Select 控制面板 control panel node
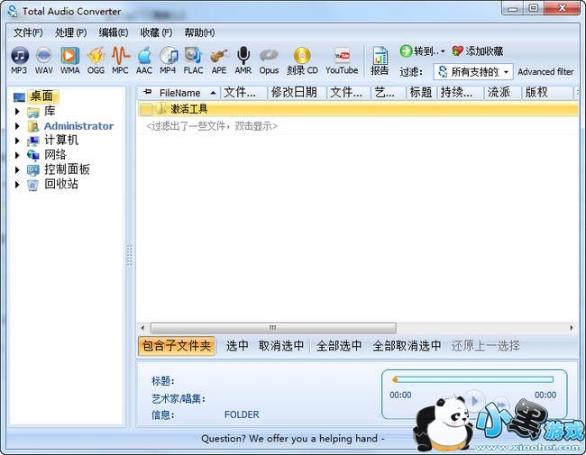 click(x=67, y=169)
